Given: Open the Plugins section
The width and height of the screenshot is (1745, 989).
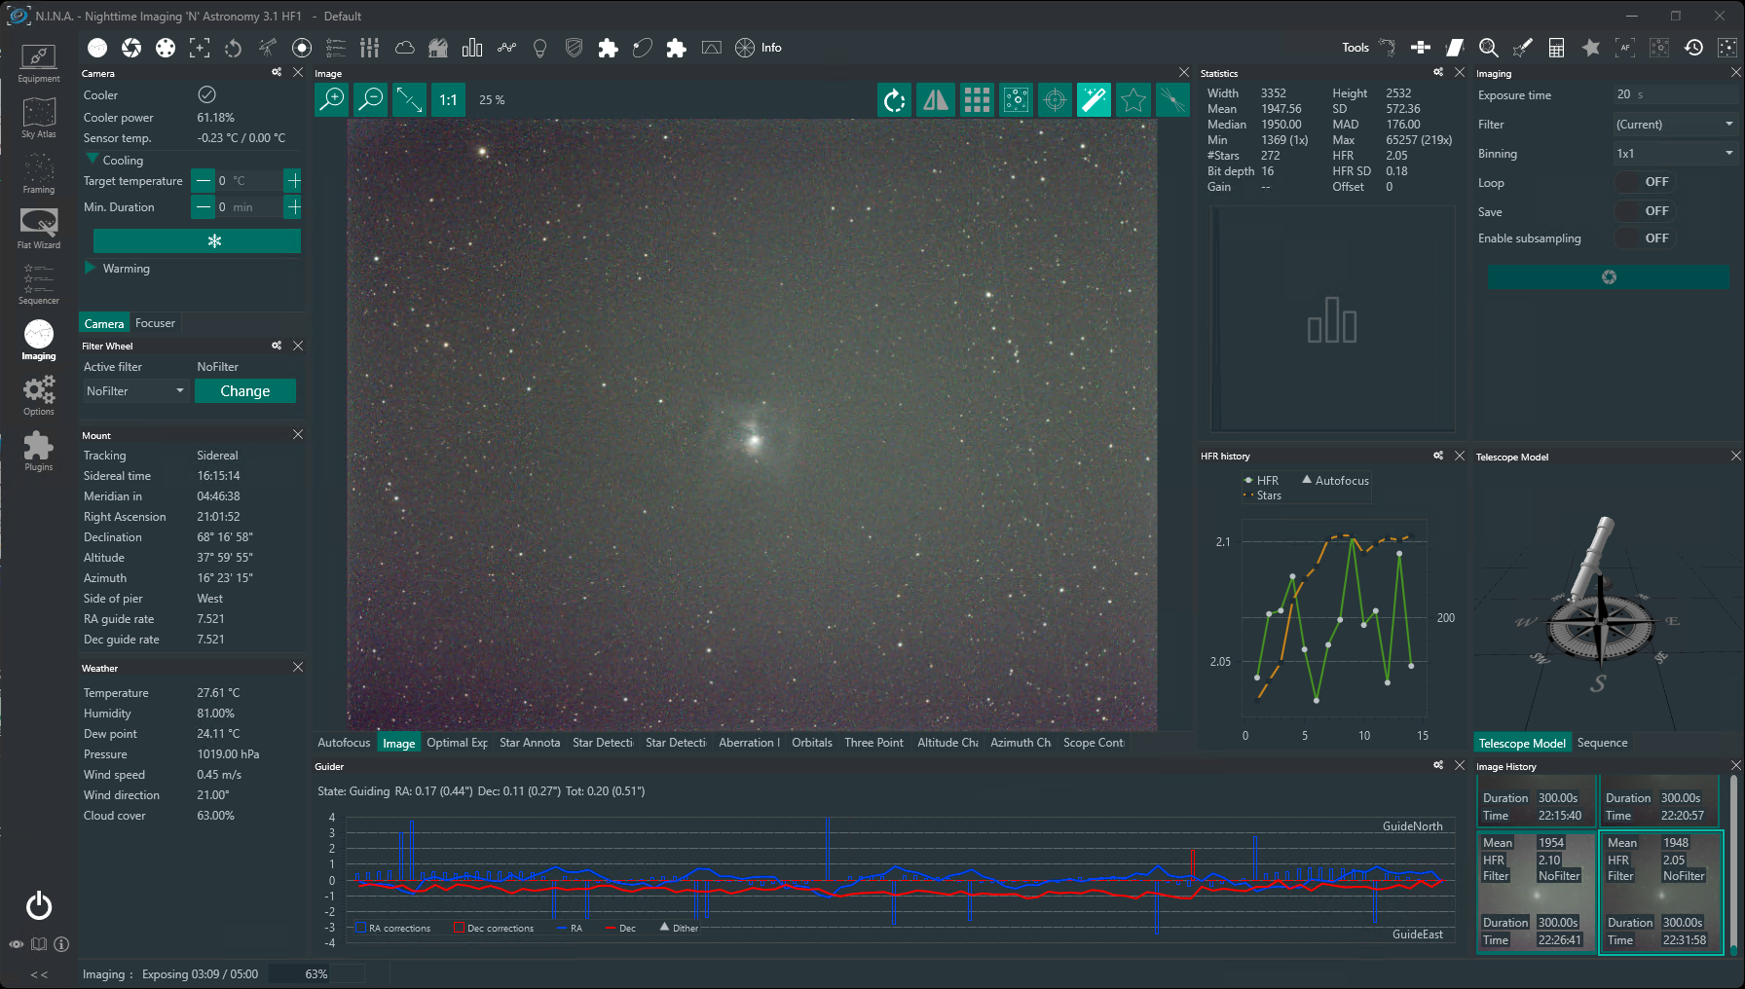Looking at the screenshot, I should click(39, 451).
